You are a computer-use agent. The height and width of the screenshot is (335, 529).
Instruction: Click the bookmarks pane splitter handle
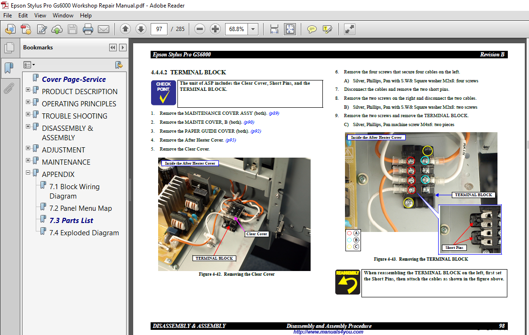point(130,190)
